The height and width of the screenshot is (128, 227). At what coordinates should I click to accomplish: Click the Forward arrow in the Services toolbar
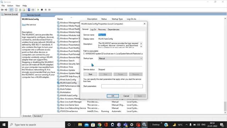(x=6, y=10)
